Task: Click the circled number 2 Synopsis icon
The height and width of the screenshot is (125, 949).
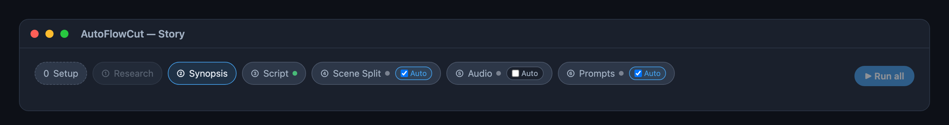Action: tap(181, 74)
